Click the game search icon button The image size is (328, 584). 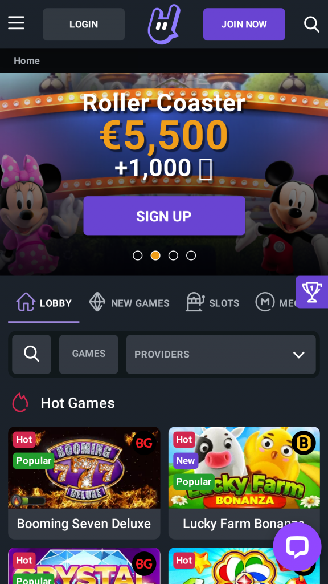(32, 354)
